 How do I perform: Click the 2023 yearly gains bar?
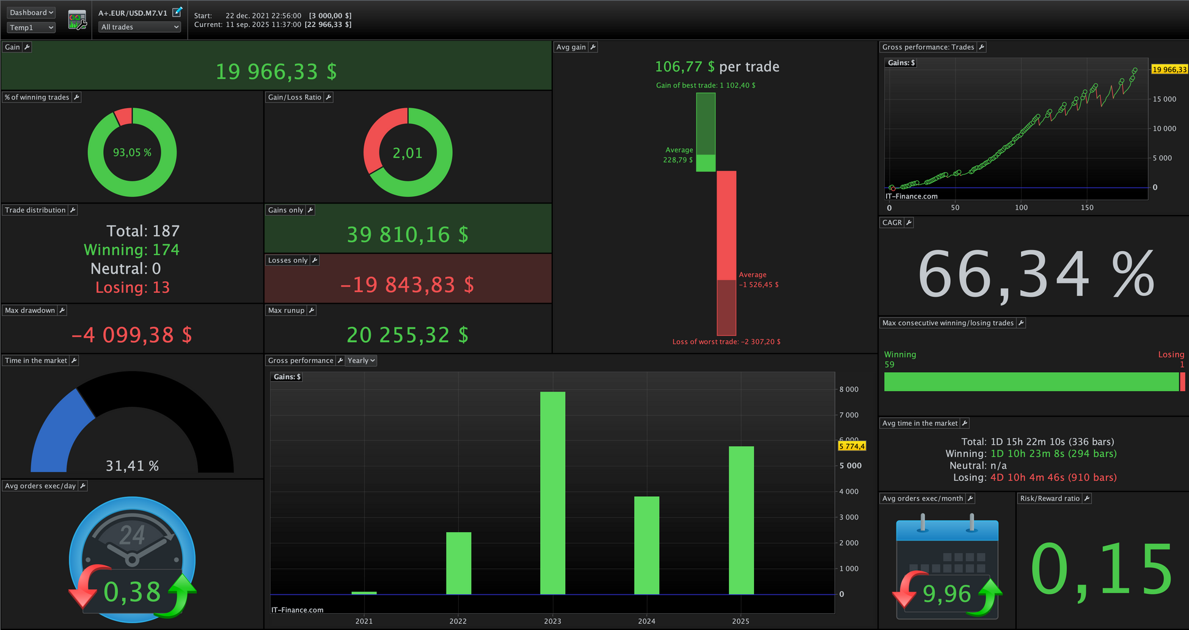point(552,493)
